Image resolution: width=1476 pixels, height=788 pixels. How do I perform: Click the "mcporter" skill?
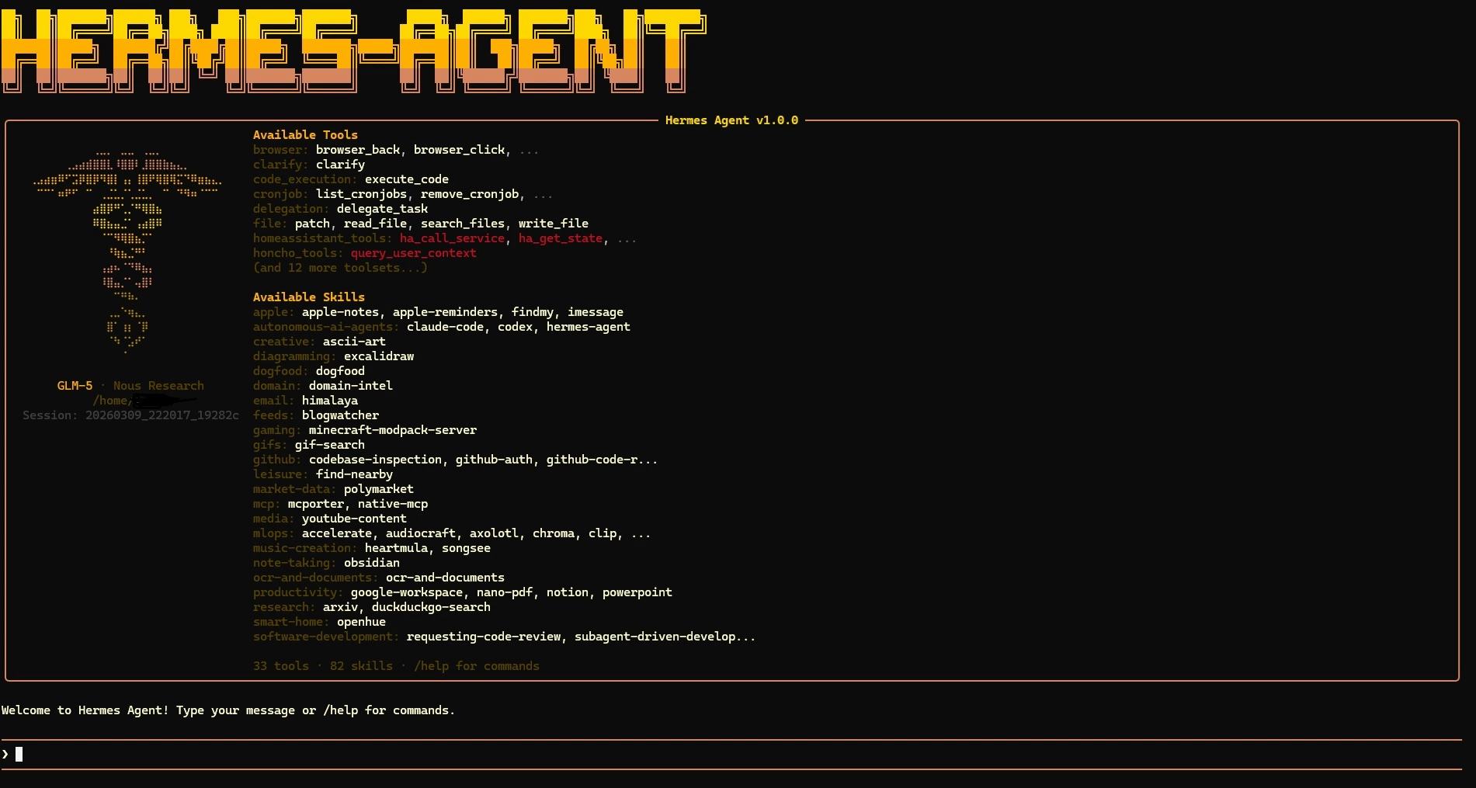click(316, 504)
